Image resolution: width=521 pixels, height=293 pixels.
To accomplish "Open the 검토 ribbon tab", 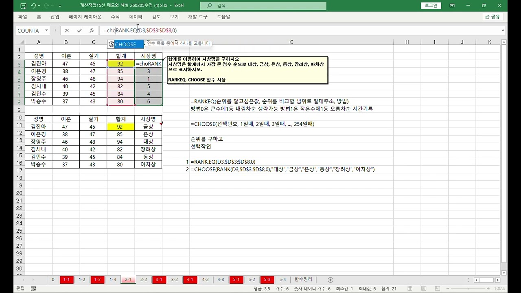I will (156, 17).
